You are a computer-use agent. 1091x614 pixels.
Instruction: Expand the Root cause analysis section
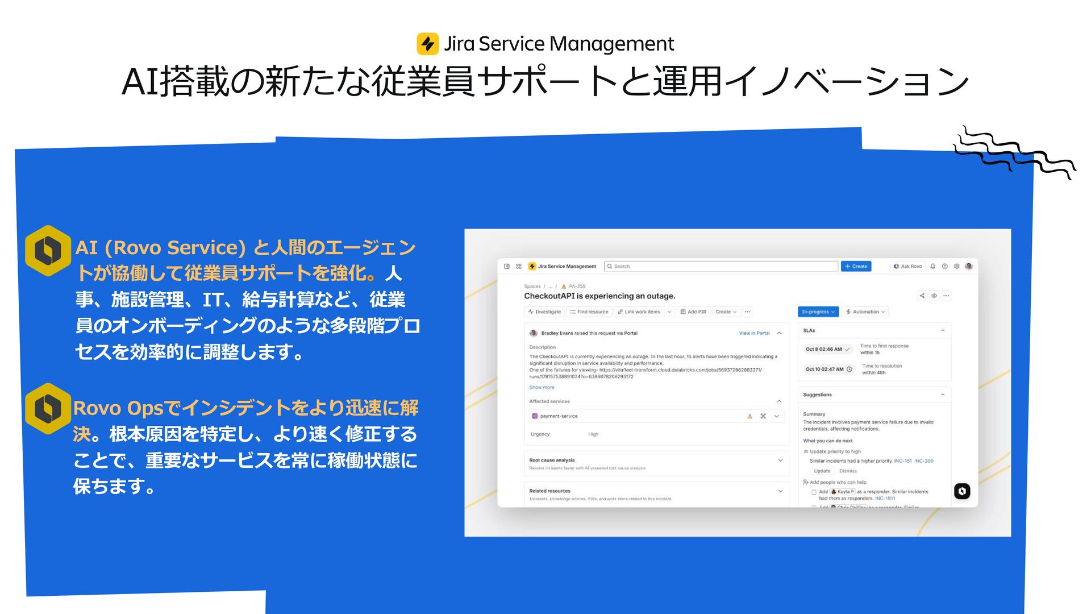pos(780,460)
